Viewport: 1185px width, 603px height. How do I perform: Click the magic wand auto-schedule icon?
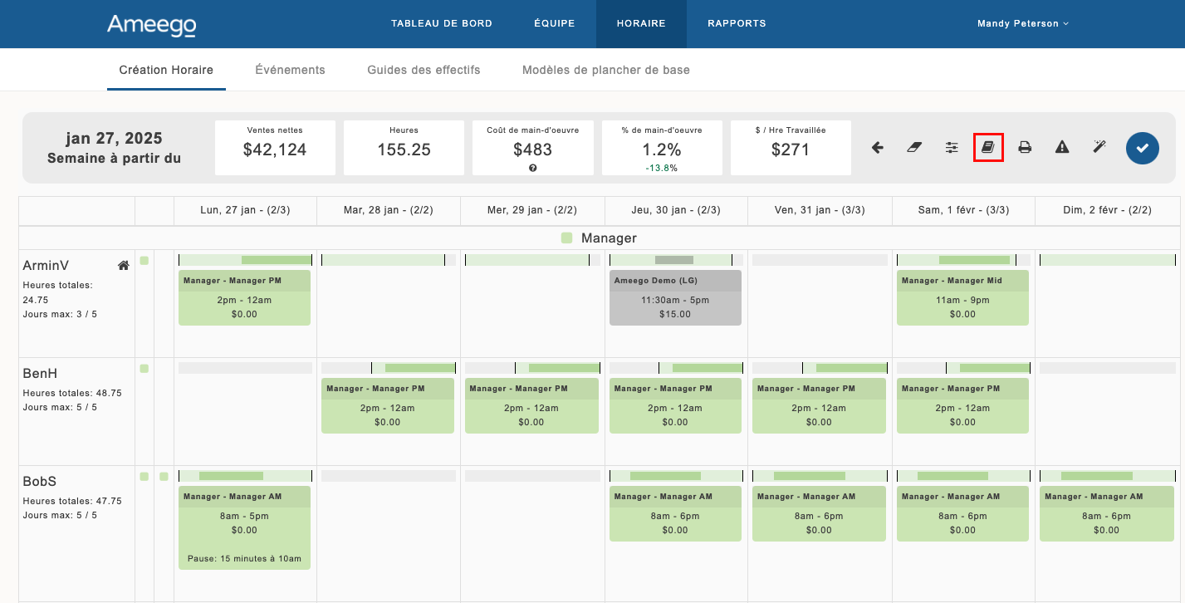[1099, 148]
